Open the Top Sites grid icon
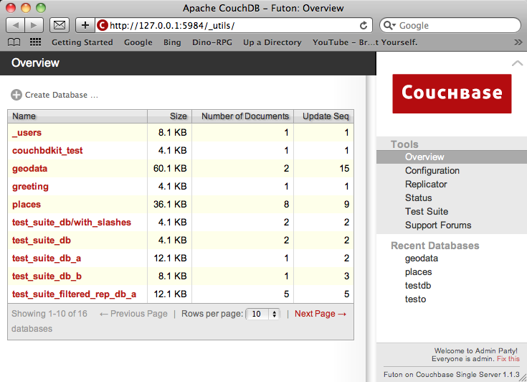The height and width of the screenshot is (382, 527). coord(35,42)
